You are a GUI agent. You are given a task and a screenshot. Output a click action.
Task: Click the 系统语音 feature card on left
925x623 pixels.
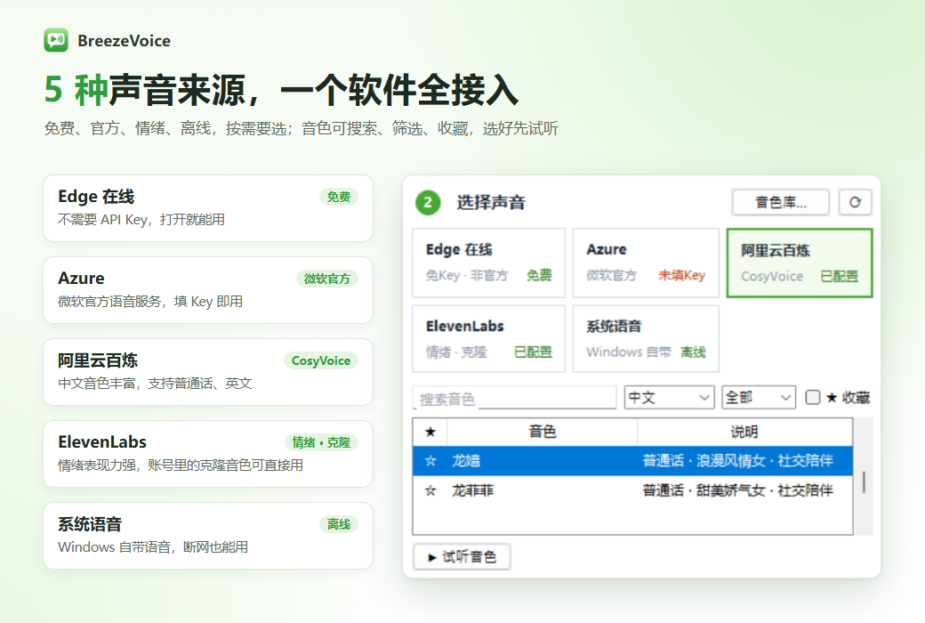pos(207,536)
